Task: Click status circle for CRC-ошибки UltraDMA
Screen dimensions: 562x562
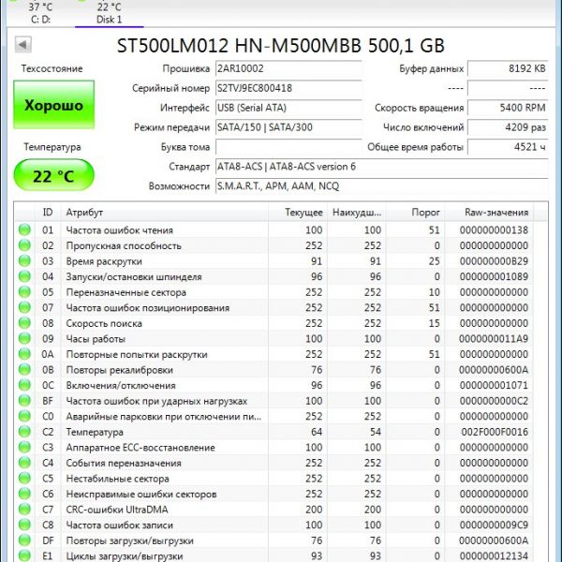Action: [24, 510]
